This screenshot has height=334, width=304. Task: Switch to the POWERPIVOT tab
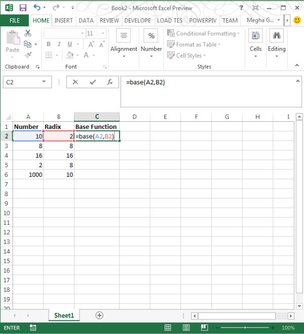(x=203, y=20)
